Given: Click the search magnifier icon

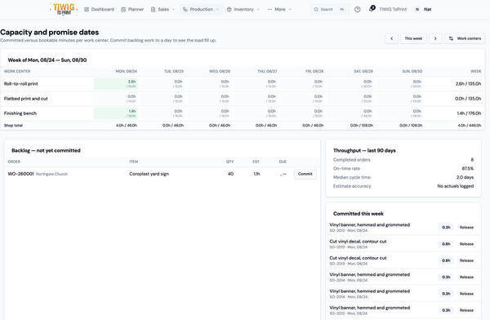Looking at the screenshot, I should (316, 9).
